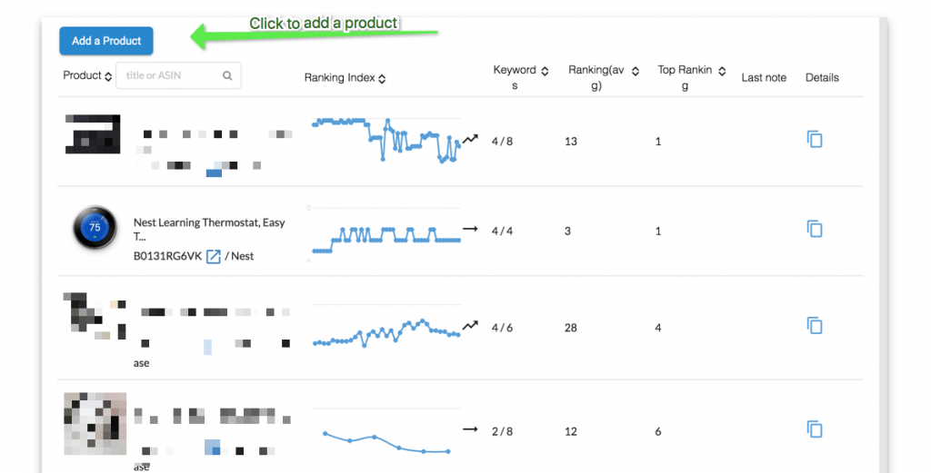
Task: Sort by Top Ranking column arrows
Action: click(x=722, y=71)
